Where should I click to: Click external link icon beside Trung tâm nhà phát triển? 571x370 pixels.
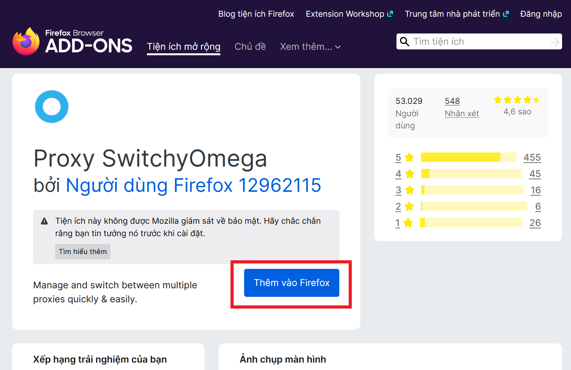pyautogui.click(x=506, y=14)
